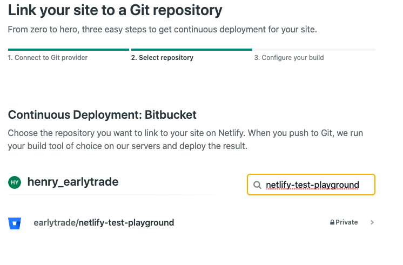
Task: Click the first green progress bar segment
Action: tap(69, 50)
